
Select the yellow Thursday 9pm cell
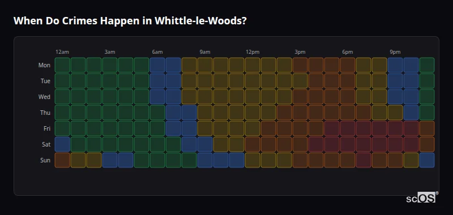click(395, 113)
